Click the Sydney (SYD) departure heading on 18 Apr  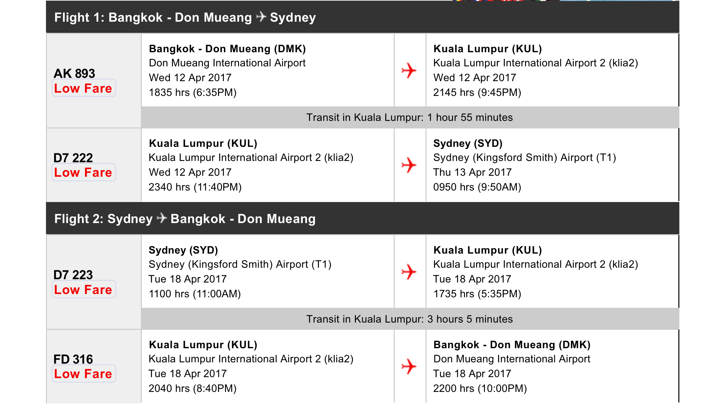point(183,250)
